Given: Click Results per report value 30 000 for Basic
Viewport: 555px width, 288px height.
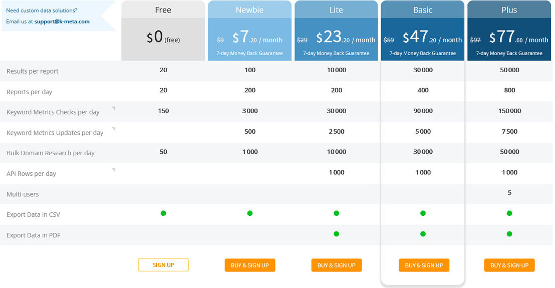Looking at the screenshot, I should 423,70.
